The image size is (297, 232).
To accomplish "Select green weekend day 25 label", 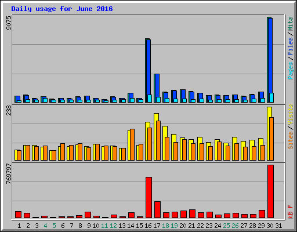I will pyautogui.click(x=226, y=226).
